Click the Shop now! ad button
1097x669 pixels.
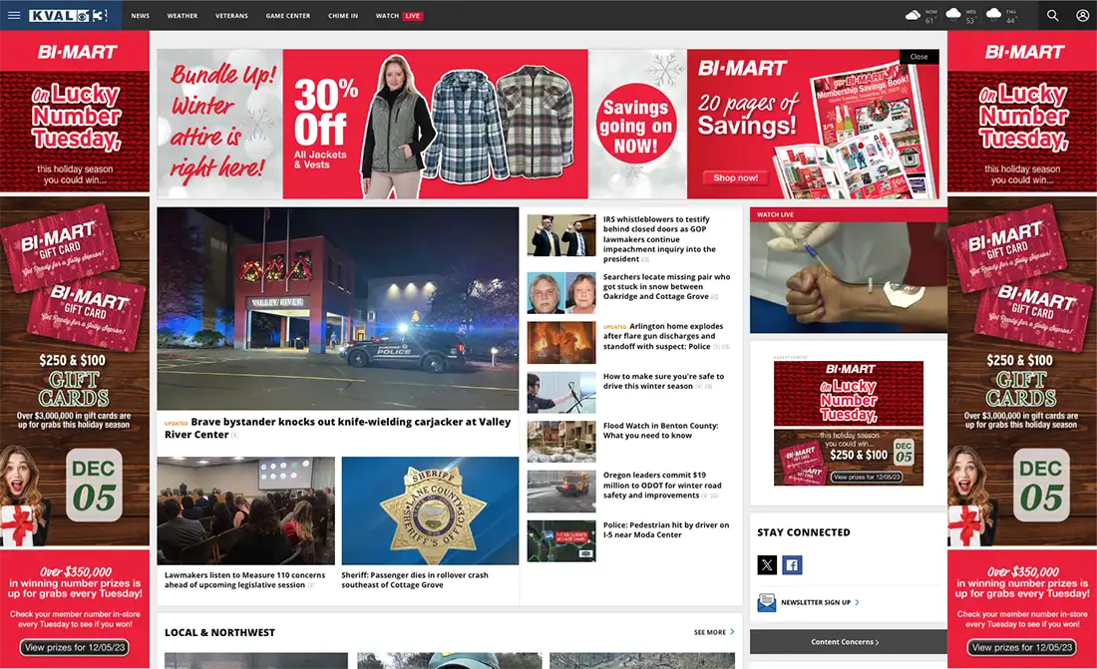click(735, 177)
